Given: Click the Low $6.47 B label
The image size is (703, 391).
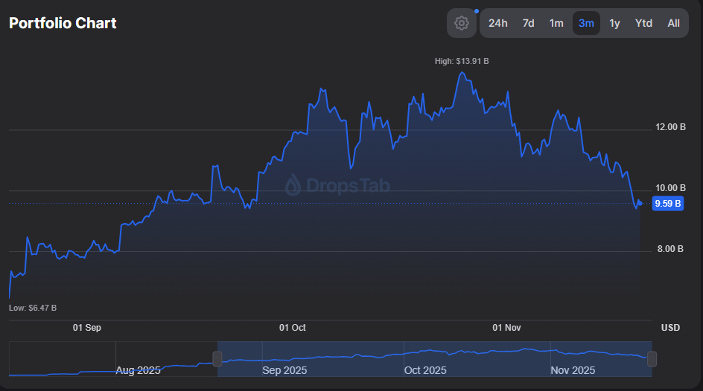Looking at the screenshot, I should pos(33,308).
